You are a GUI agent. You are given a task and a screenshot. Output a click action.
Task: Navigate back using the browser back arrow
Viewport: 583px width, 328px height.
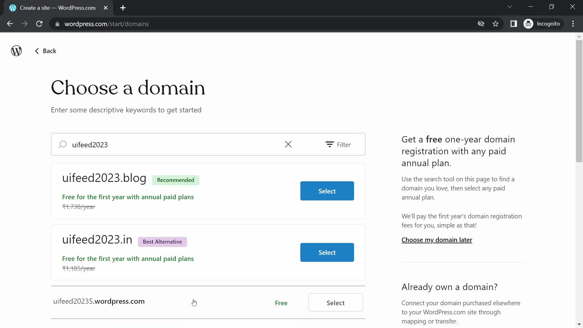(x=10, y=24)
